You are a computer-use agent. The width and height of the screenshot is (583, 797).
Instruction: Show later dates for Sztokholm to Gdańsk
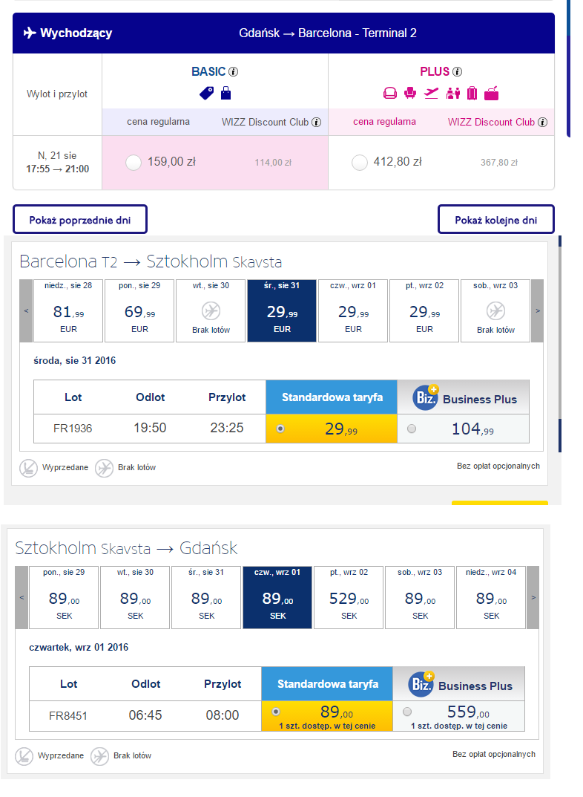[x=533, y=597]
